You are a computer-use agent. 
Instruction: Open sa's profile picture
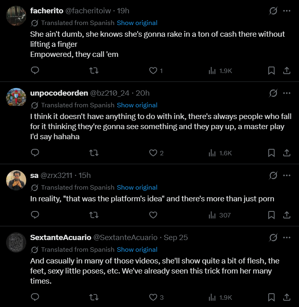click(16, 180)
